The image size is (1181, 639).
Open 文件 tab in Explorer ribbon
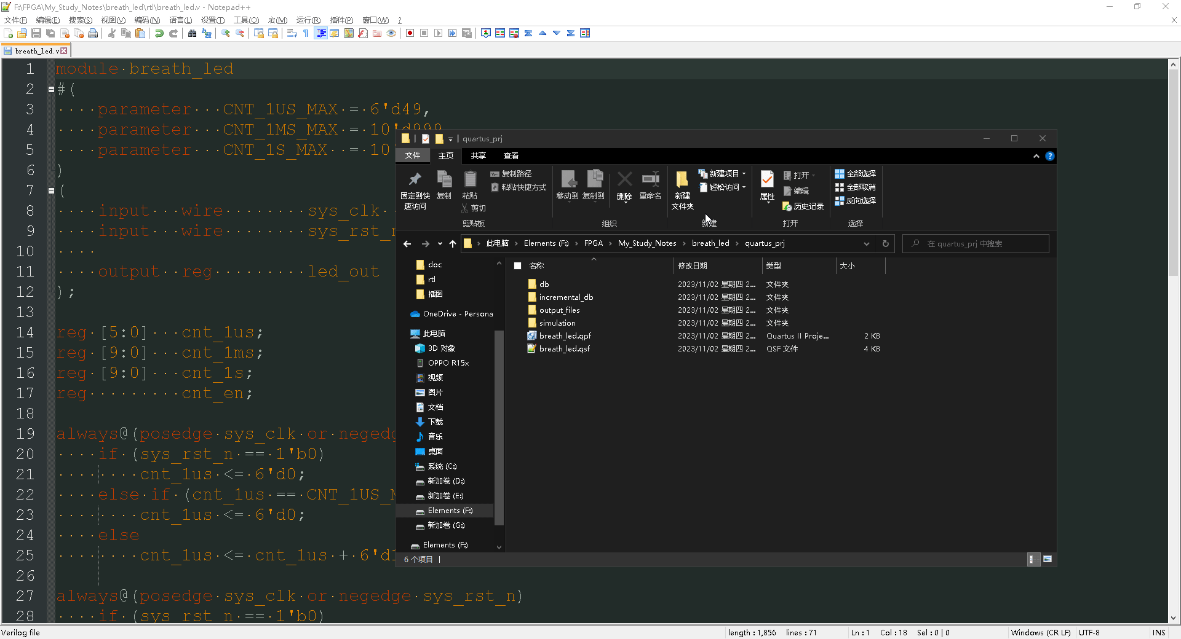[413, 156]
